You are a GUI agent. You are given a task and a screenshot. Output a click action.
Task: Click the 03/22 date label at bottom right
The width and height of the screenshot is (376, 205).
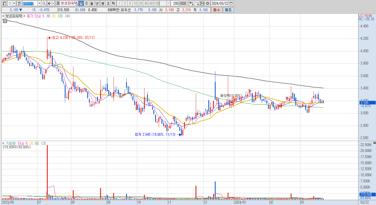coord(365,202)
